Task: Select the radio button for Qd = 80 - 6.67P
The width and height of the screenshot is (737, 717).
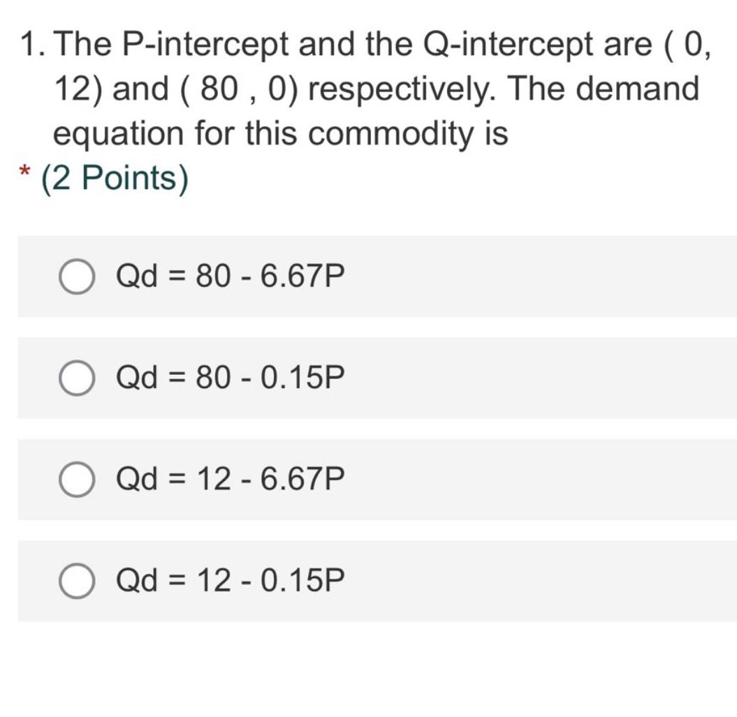Action: pos(76,276)
